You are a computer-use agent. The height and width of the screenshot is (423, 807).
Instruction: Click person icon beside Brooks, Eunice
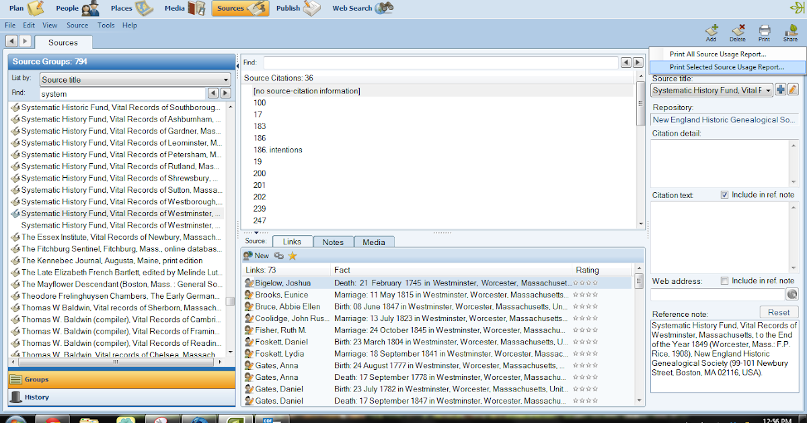point(249,295)
